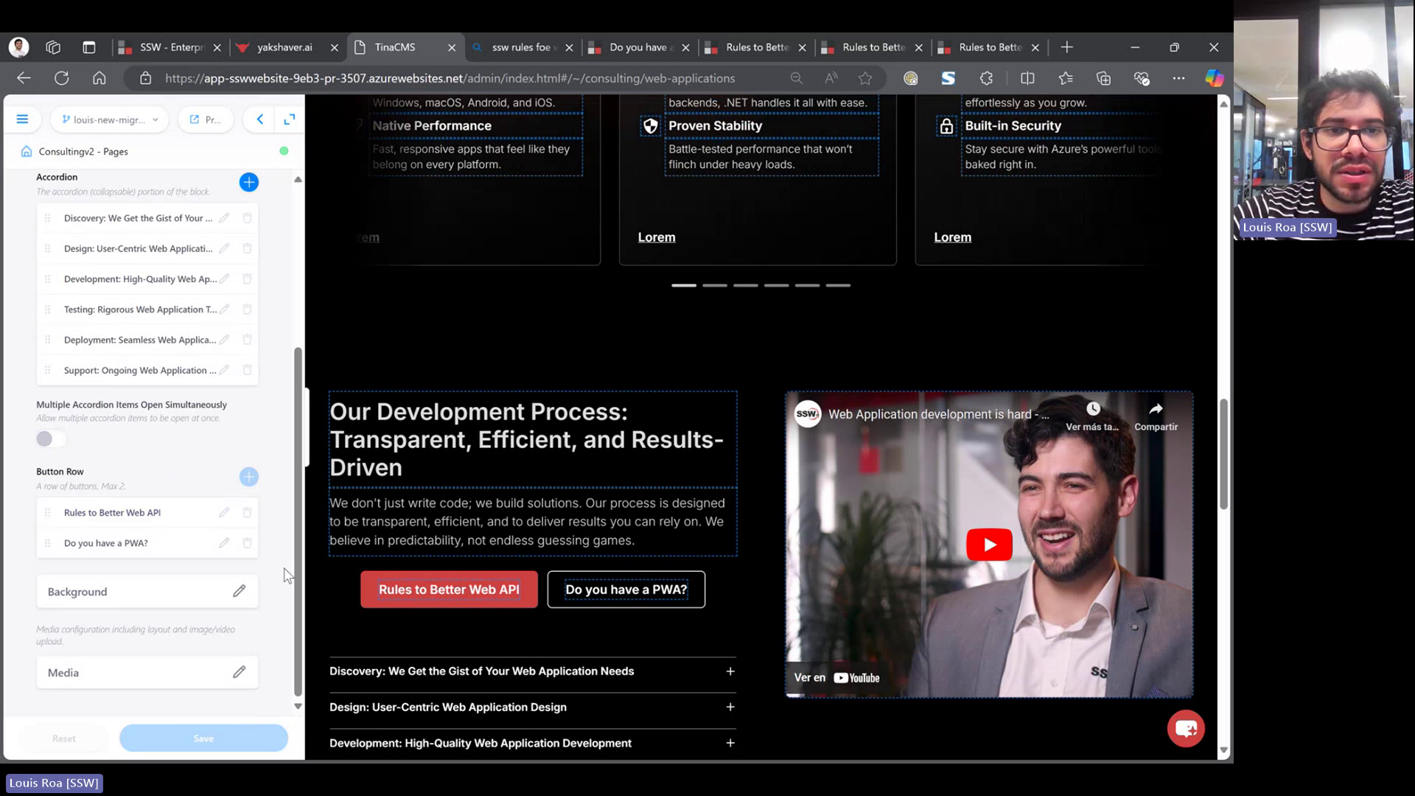
Task: Click Ver más tarde clock on video
Action: pos(1093,416)
